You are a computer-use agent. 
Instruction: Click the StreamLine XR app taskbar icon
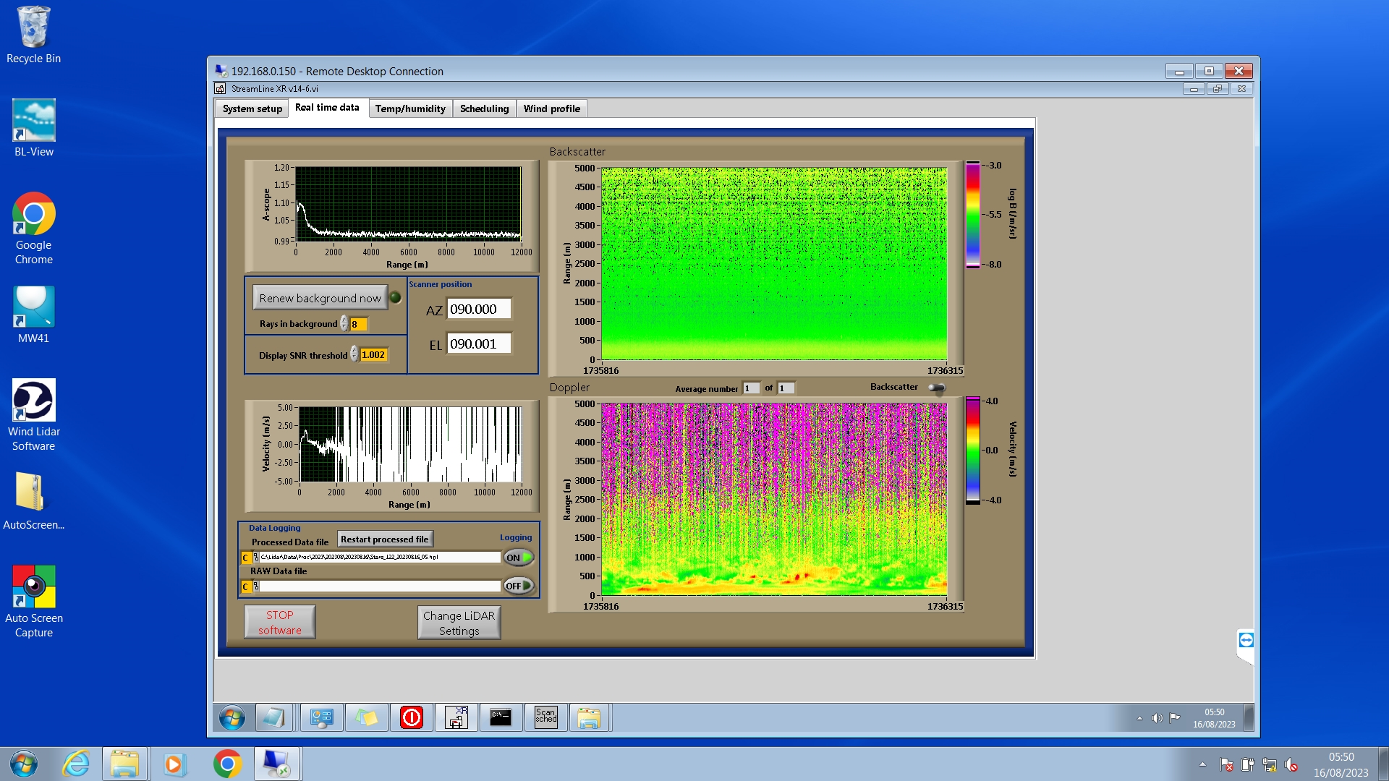(456, 717)
